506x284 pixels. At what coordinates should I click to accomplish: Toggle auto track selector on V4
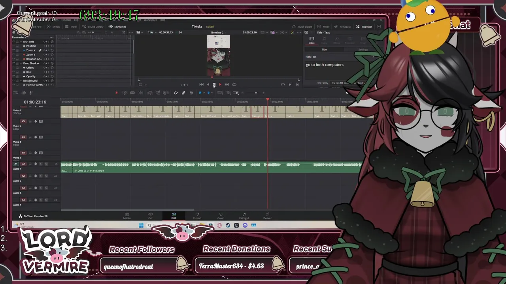click(35, 137)
